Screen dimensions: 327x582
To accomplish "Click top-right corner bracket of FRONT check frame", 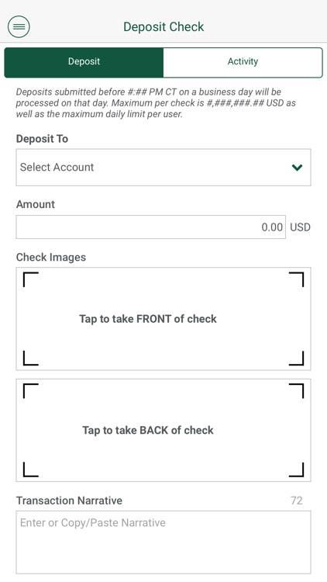I will (296, 279).
